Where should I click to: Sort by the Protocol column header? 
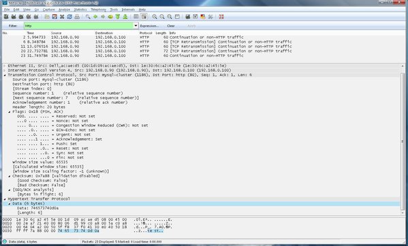coord(146,33)
